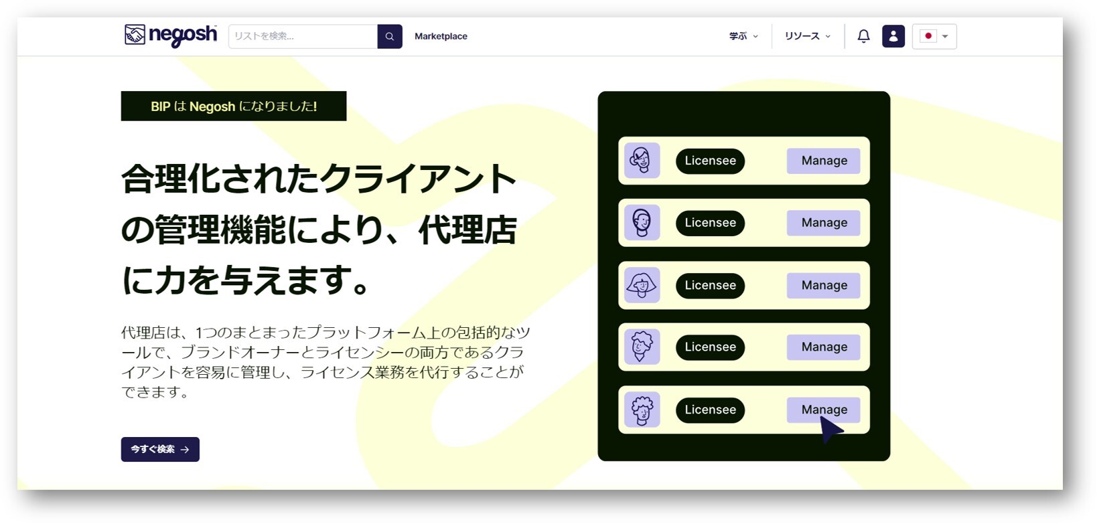Open the notifications bell
This screenshot has height=524, width=1097.
[863, 36]
